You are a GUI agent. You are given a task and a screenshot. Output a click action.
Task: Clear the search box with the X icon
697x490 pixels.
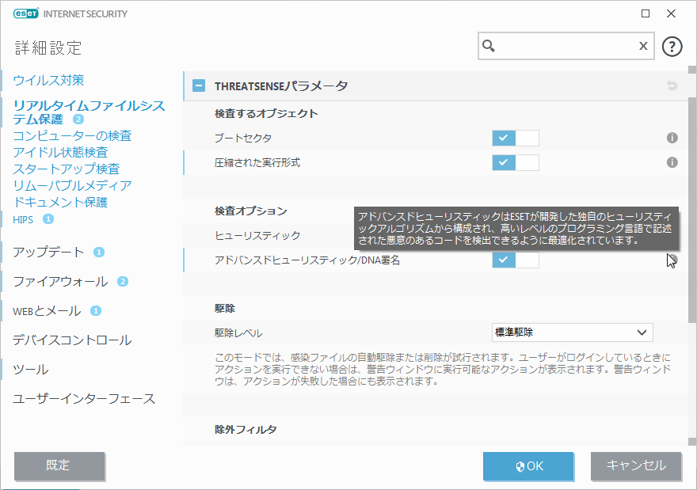click(x=643, y=46)
